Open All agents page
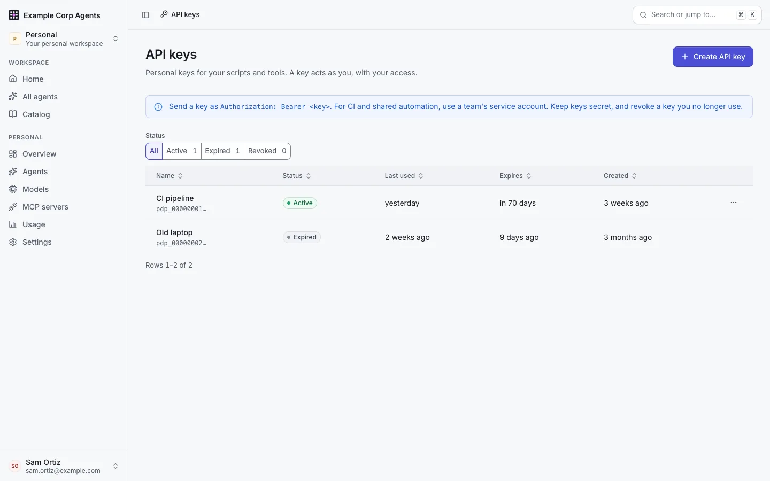Image resolution: width=770 pixels, height=481 pixels. [x=64, y=97]
